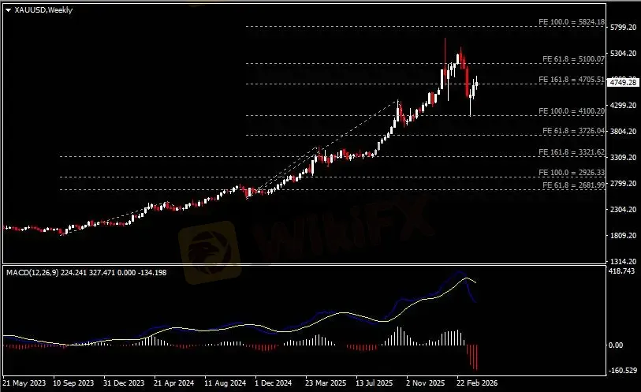Click the 22 Feb 2026 date label

coord(477,383)
